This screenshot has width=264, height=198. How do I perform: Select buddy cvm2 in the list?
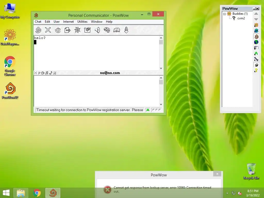click(x=241, y=18)
